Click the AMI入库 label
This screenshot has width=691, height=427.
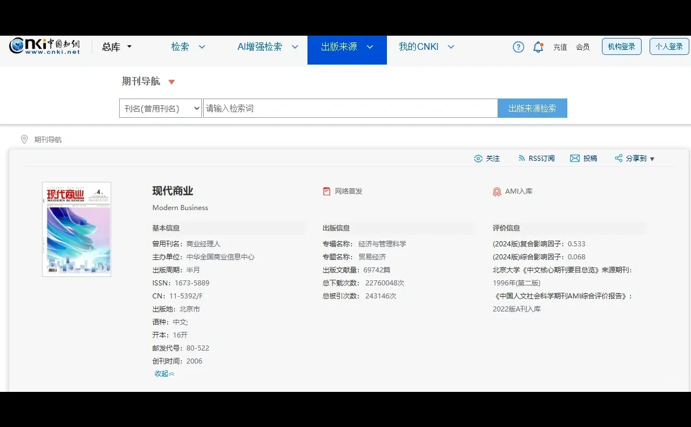(519, 191)
